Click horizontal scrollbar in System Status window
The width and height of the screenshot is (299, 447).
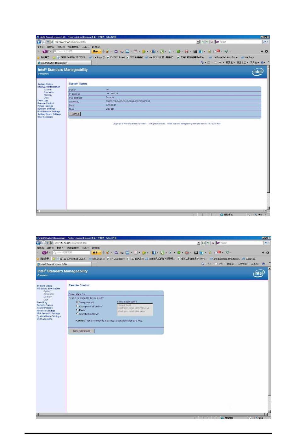[x=151, y=211]
